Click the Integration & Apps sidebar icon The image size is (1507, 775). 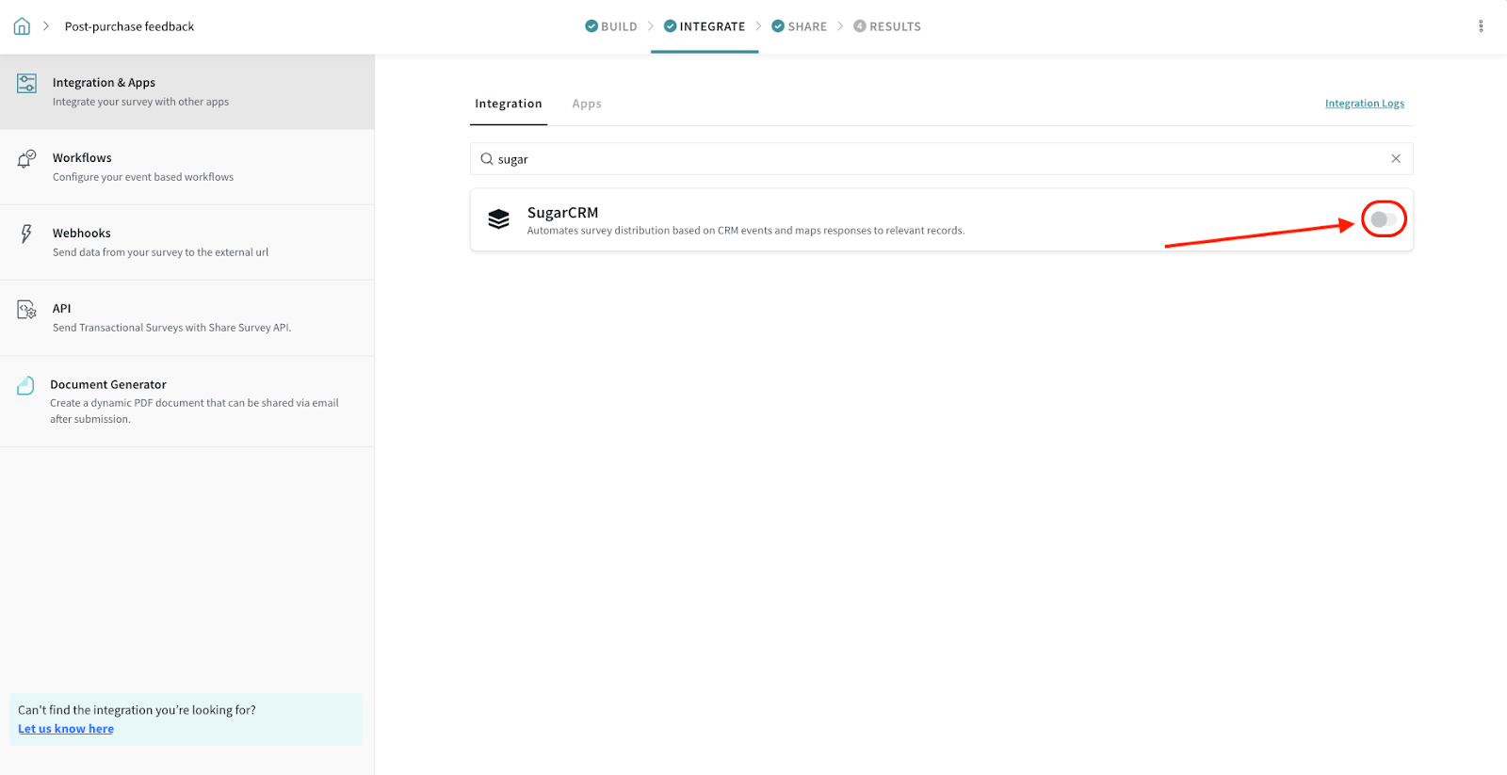click(x=26, y=84)
